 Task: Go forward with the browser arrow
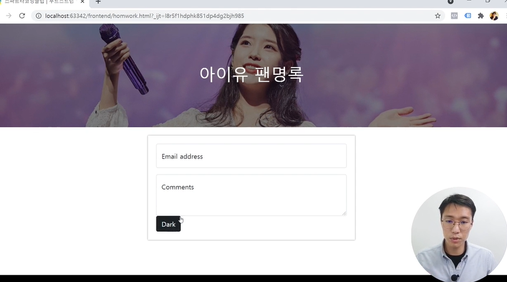9,16
